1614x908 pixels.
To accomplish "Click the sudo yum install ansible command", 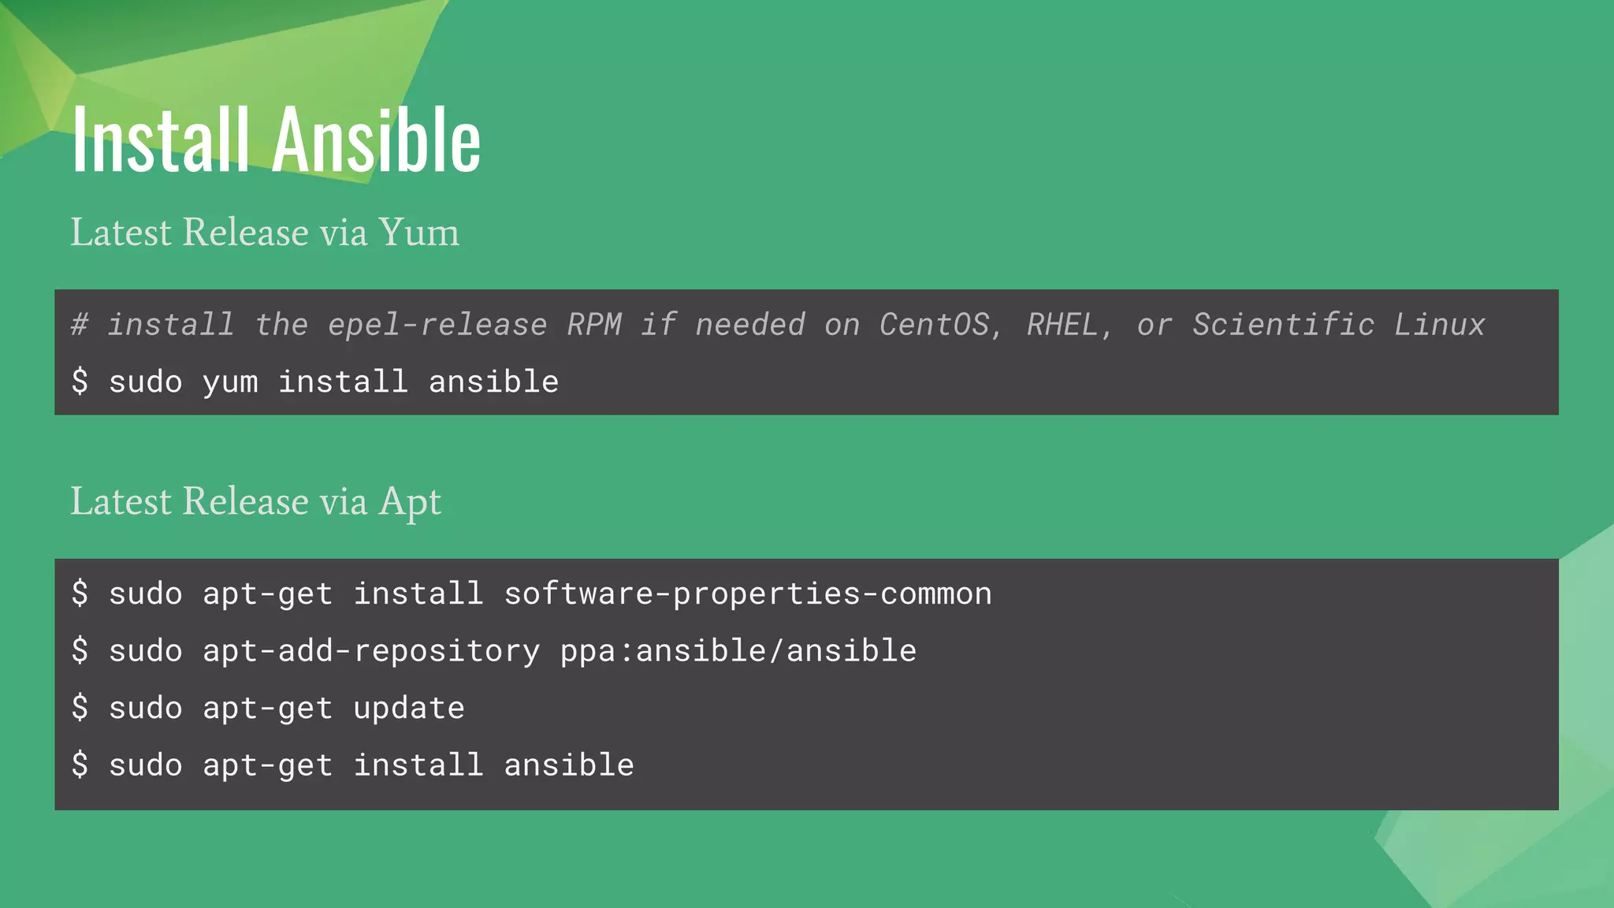I will [x=315, y=382].
